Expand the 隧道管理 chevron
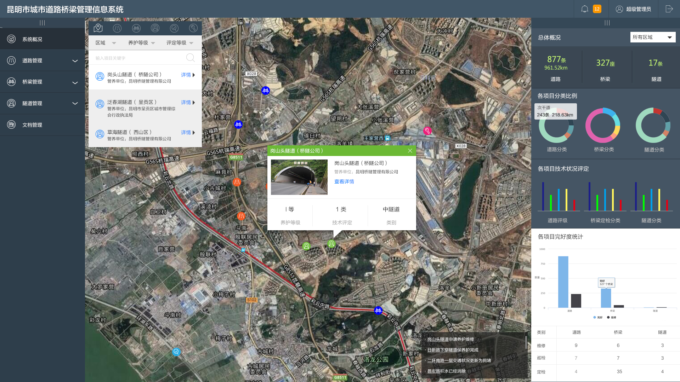Screen dimensions: 680x382 [x=75, y=103]
